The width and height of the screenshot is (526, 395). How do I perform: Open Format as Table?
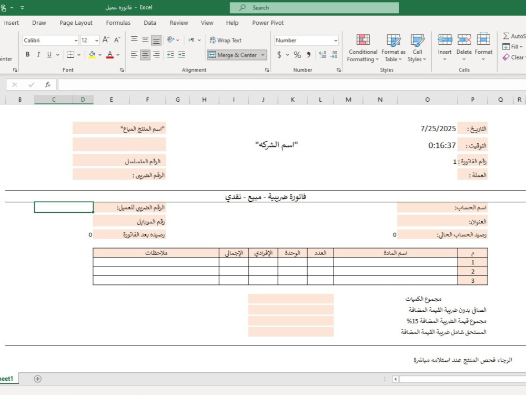[393, 48]
